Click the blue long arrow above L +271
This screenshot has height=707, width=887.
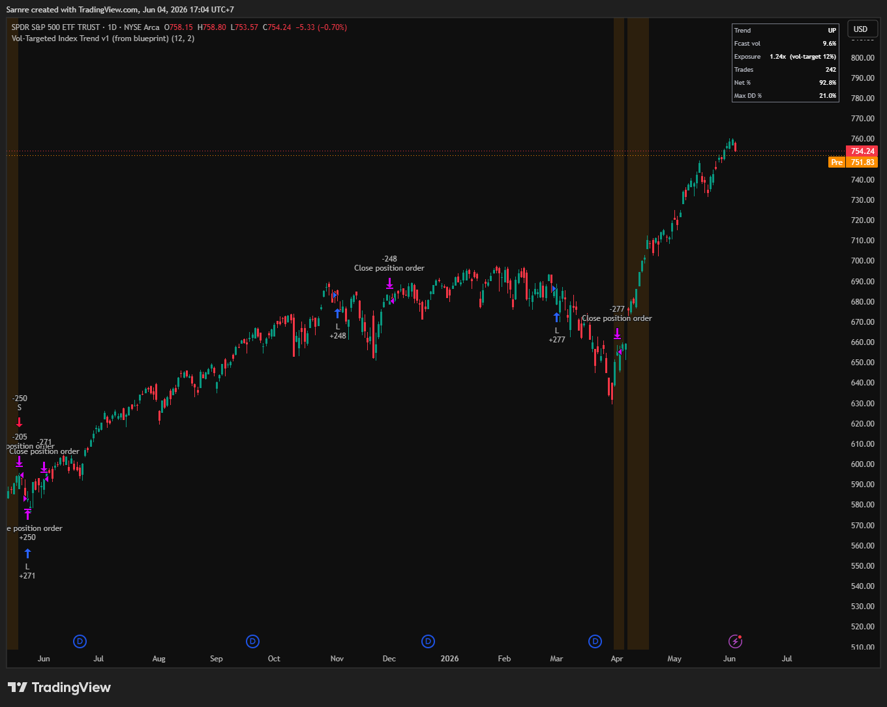coord(27,554)
